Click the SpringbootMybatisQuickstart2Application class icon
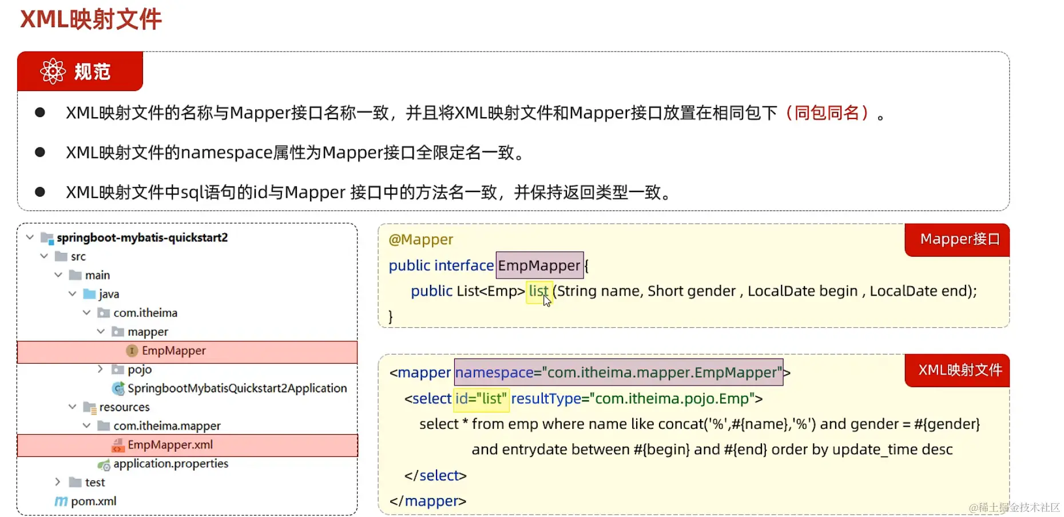This screenshot has width=1064, height=517. pos(118,389)
